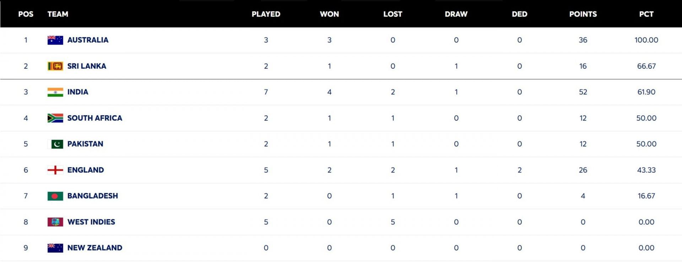Click the India flag icon
This screenshot has width=682, height=262.
pyautogui.click(x=55, y=92)
